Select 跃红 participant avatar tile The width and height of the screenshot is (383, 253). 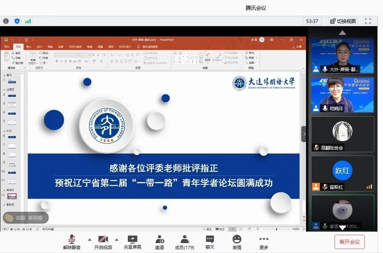tap(342, 174)
